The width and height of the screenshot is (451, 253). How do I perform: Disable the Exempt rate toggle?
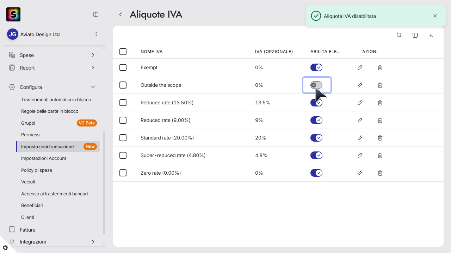pos(316,67)
